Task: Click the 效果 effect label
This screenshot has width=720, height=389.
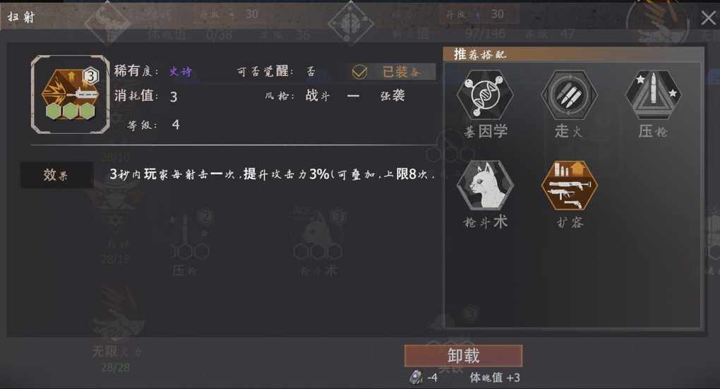Action: pos(57,175)
